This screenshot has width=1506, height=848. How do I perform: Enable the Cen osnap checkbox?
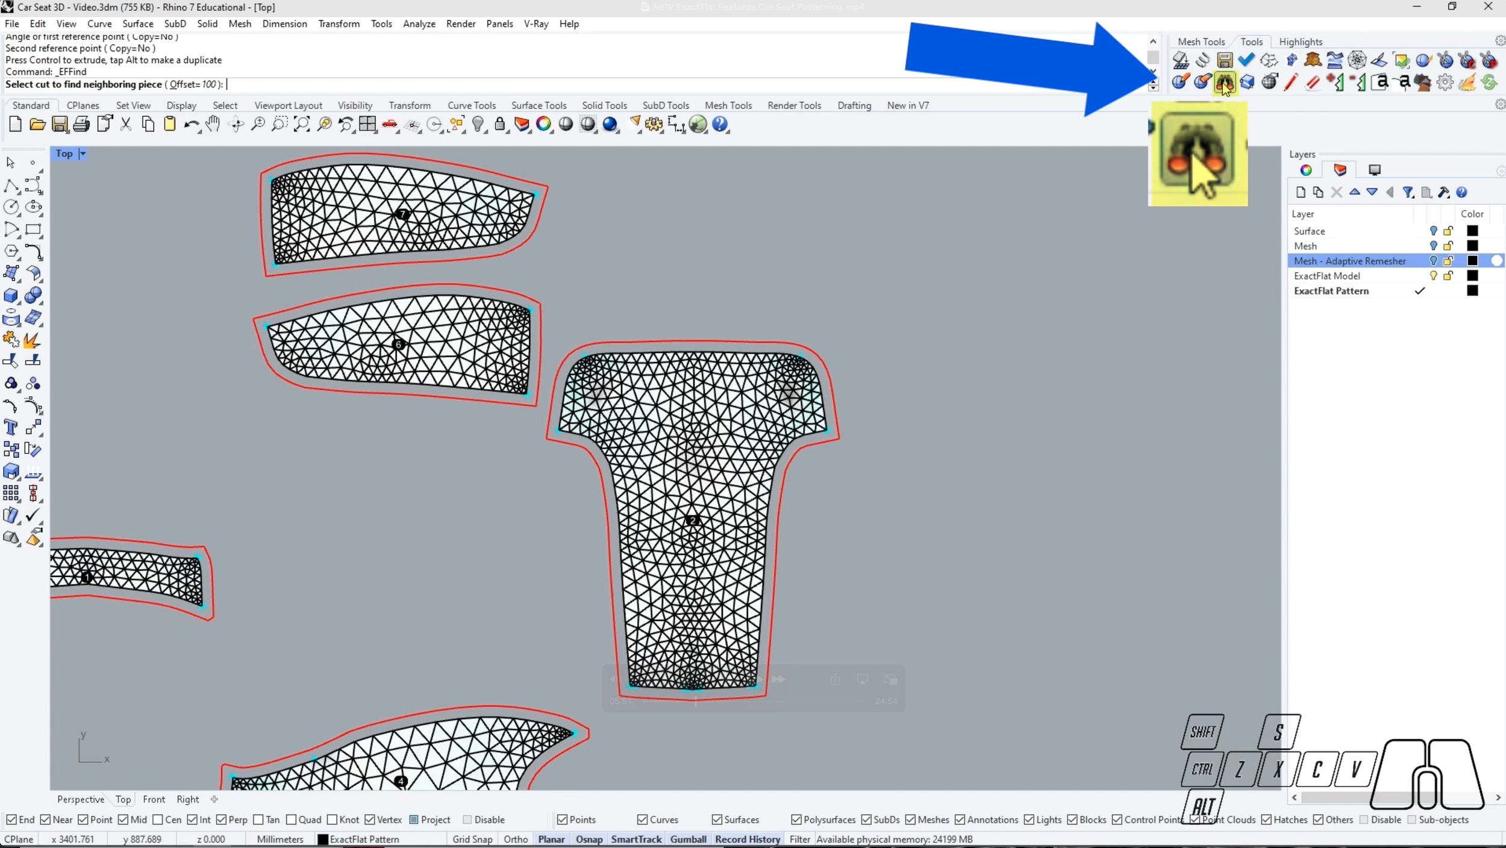click(158, 820)
